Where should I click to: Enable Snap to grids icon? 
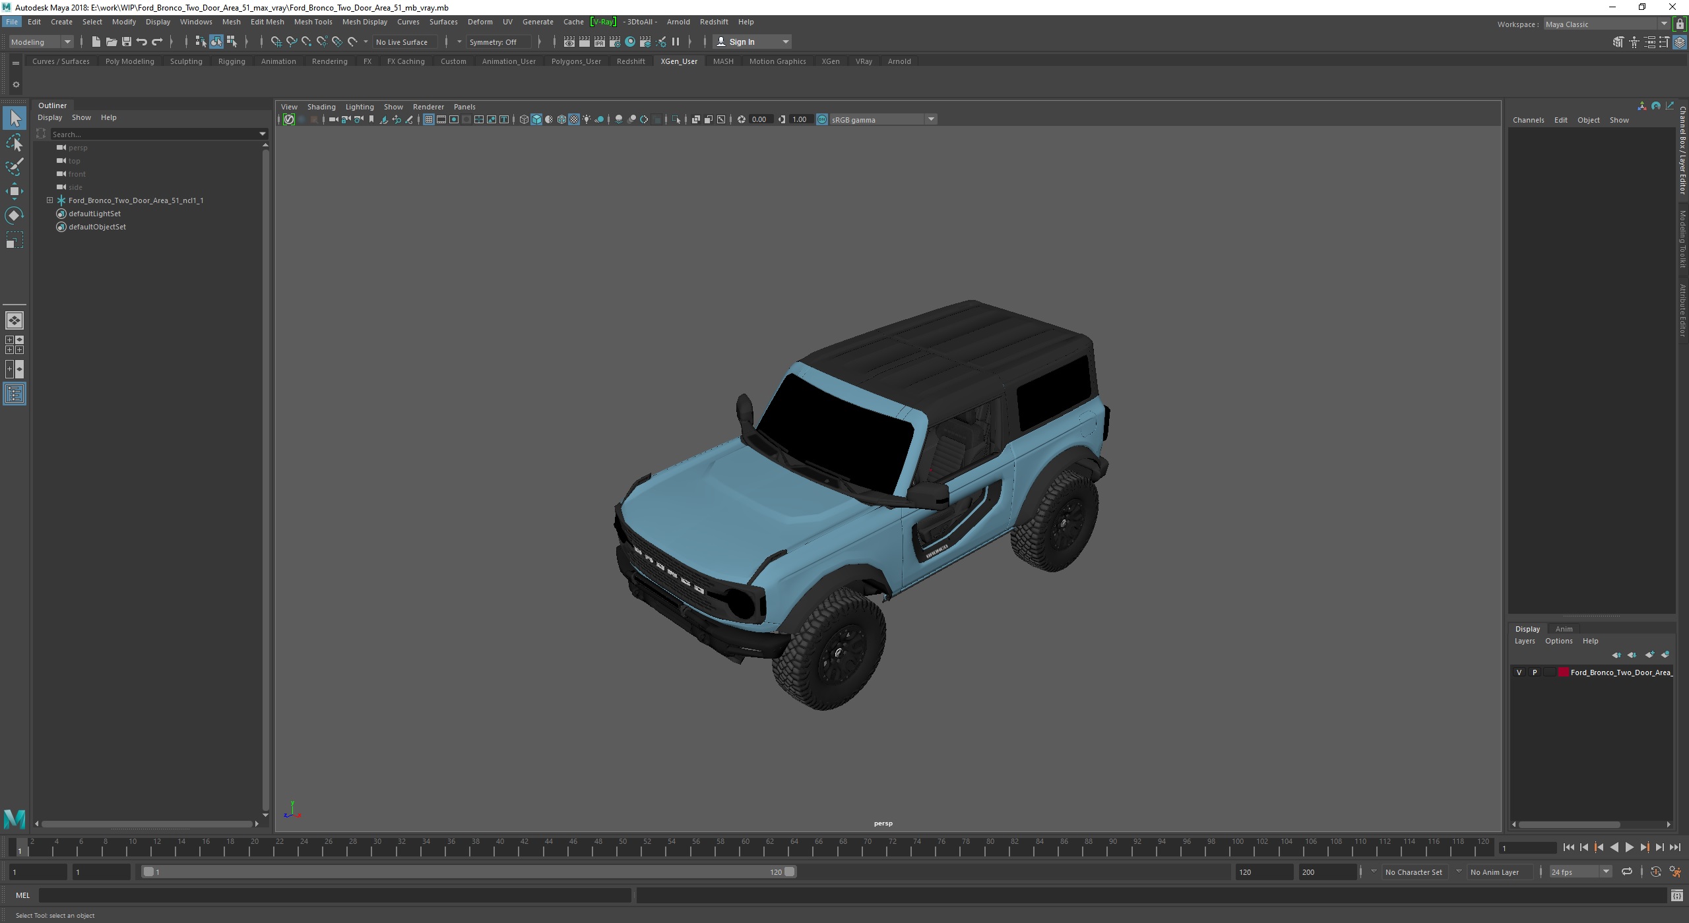click(x=276, y=42)
